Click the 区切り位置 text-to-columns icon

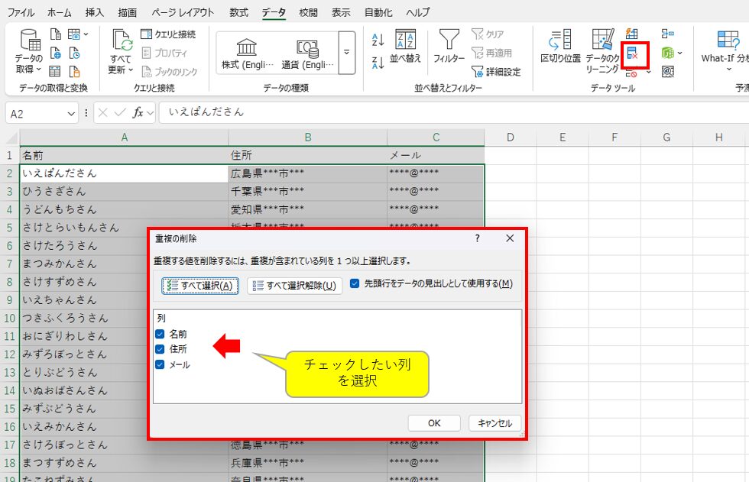[560, 46]
